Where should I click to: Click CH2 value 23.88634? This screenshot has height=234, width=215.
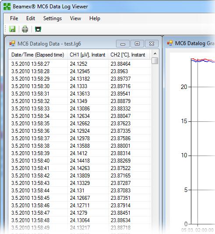point(120,220)
